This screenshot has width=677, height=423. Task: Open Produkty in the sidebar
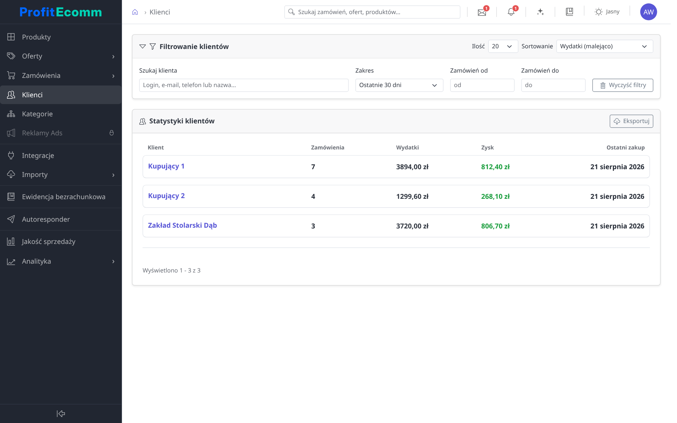(x=61, y=37)
